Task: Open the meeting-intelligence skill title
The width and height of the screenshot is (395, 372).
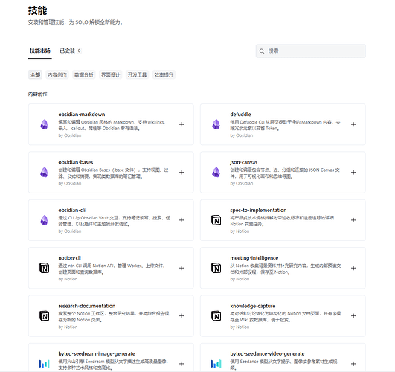Action: tap(254, 258)
